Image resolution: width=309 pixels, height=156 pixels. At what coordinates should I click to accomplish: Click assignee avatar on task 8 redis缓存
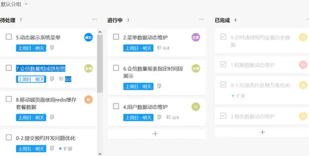[88, 99]
